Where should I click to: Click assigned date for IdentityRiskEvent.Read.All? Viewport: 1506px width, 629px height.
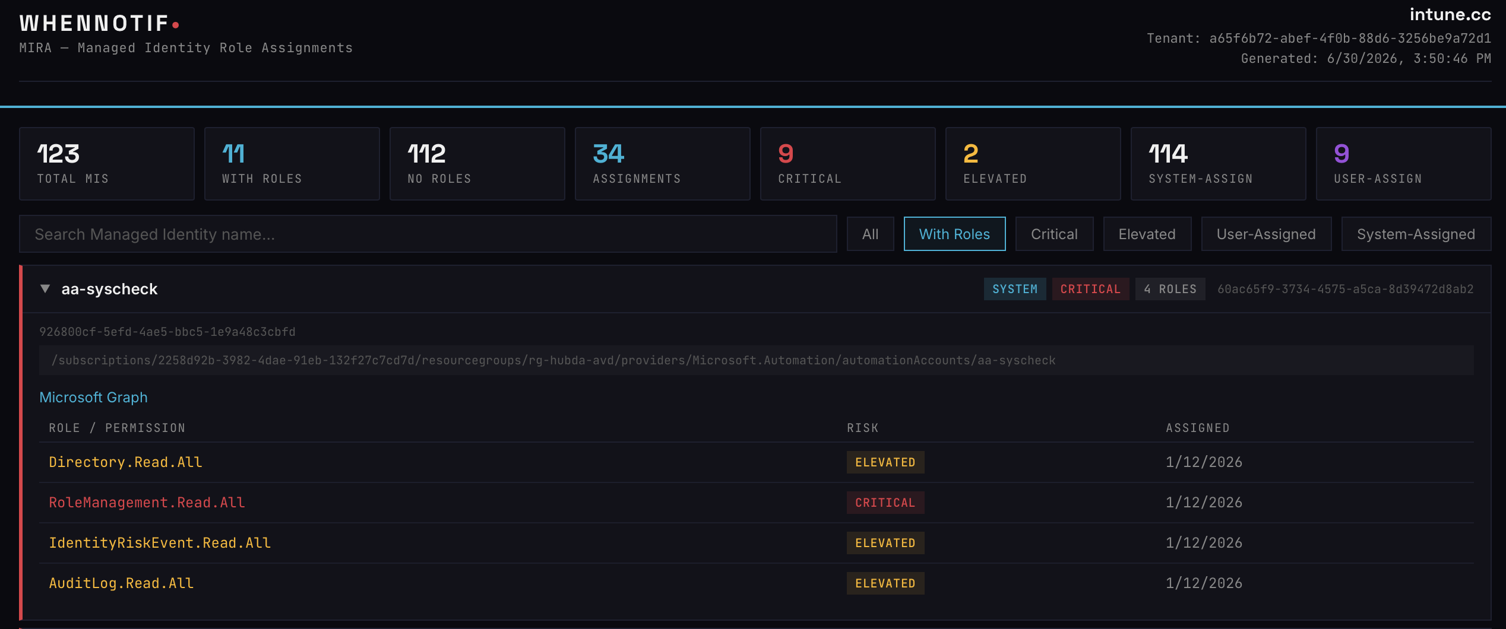pos(1204,543)
